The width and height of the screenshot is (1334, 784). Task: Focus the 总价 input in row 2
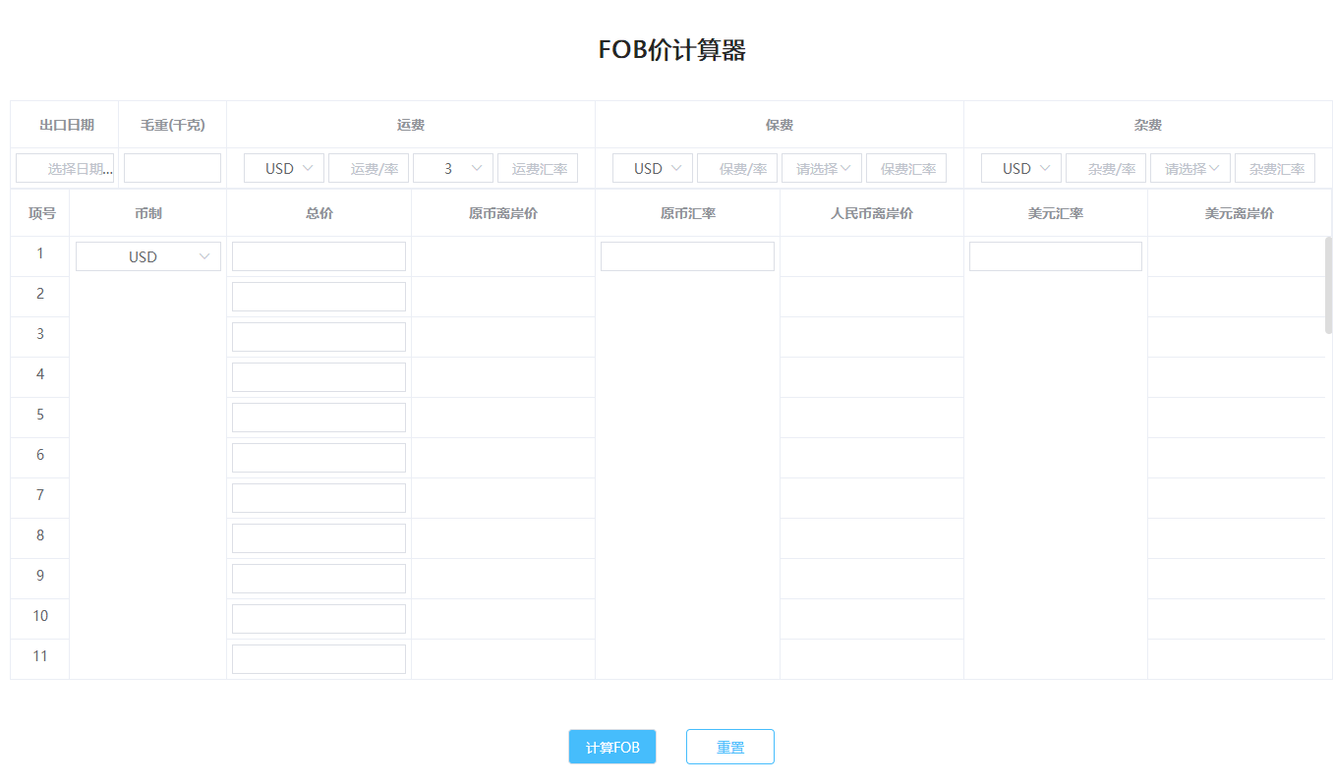tap(319, 297)
